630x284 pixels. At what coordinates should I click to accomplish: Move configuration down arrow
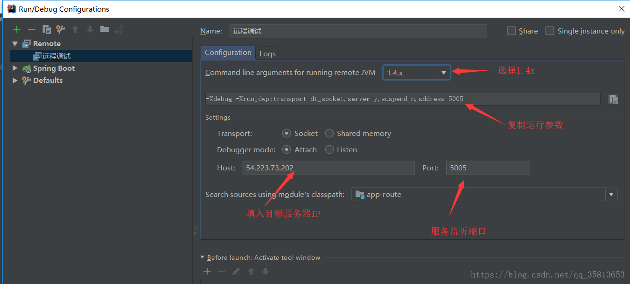pyautogui.click(x=90, y=29)
